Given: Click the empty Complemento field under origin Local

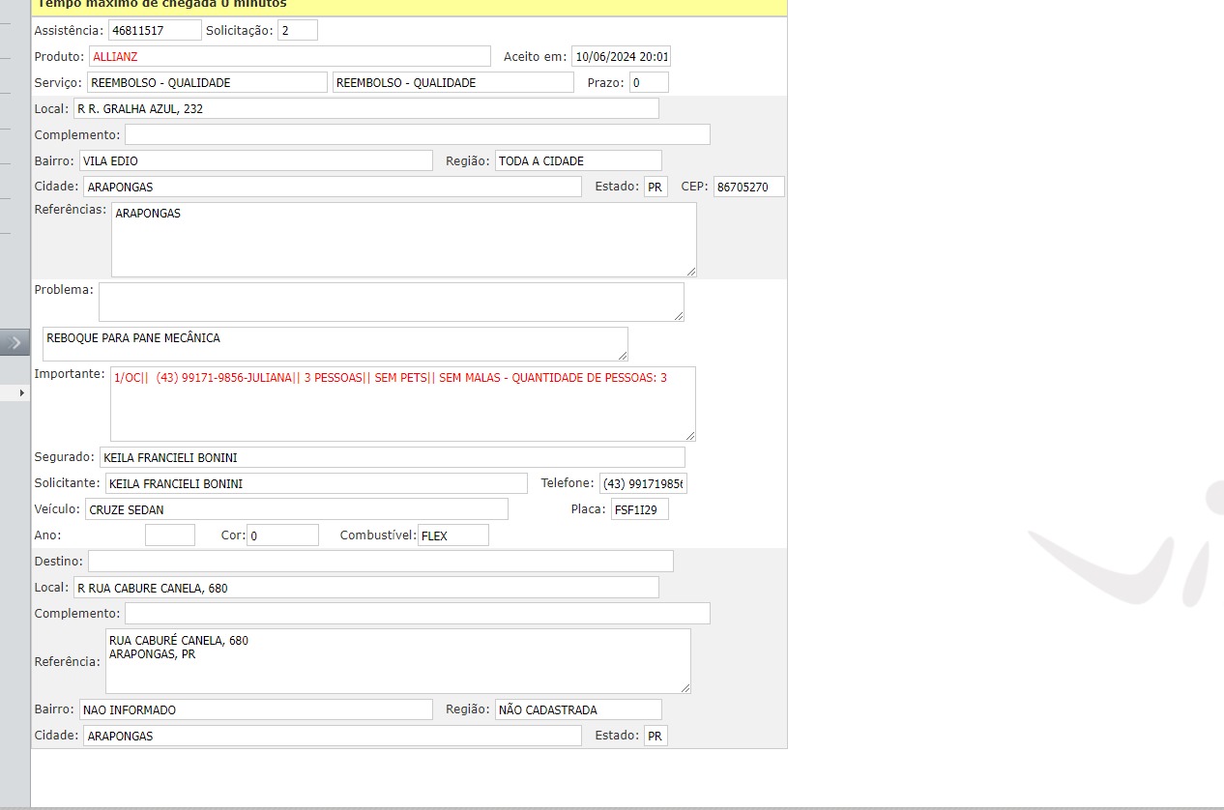Looking at the screenshot, I should [x=418, y=135].
